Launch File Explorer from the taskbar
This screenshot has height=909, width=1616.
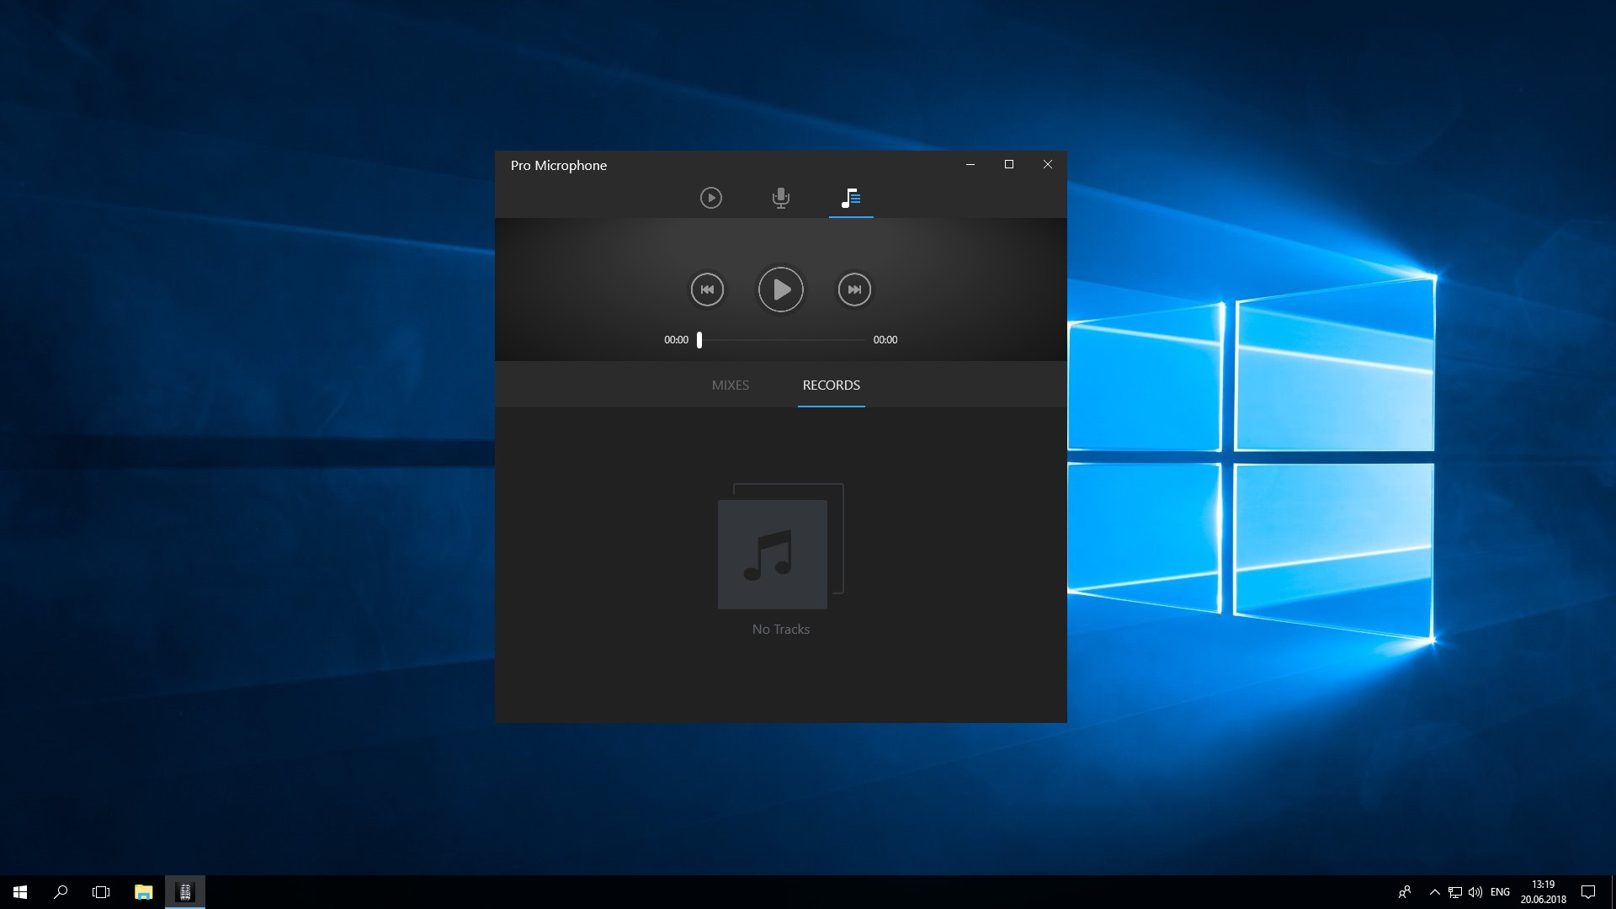143,891
